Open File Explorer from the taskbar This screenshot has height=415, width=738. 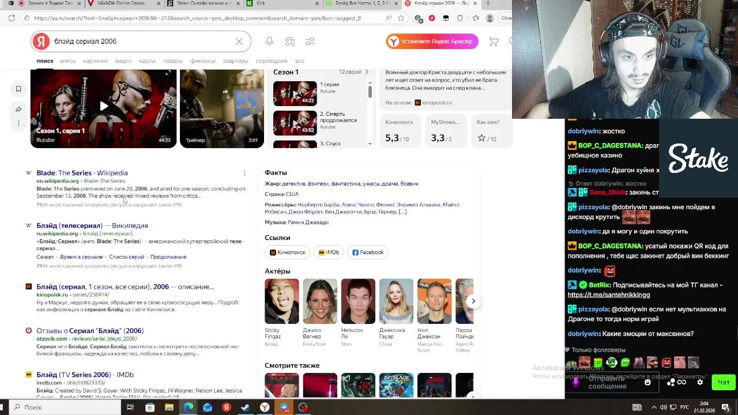(169, 408)
